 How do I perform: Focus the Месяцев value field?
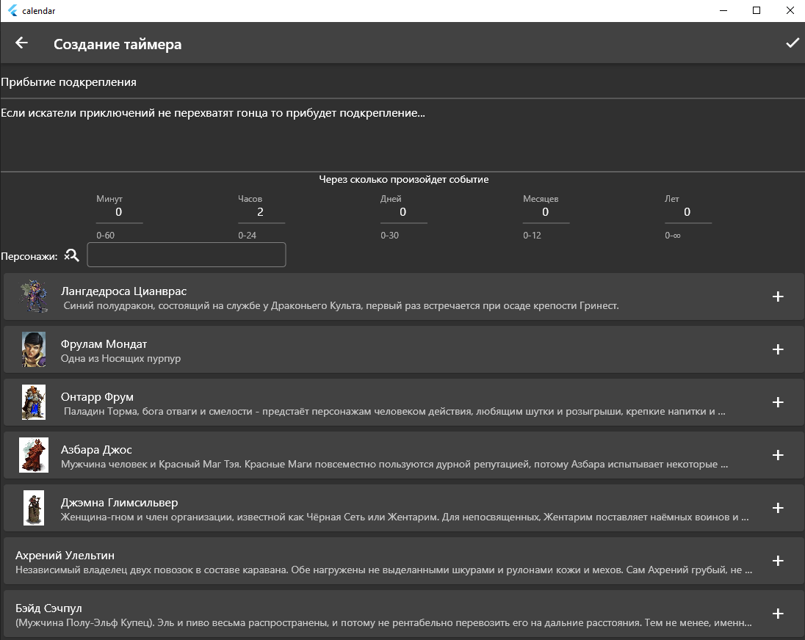(546, 213)
